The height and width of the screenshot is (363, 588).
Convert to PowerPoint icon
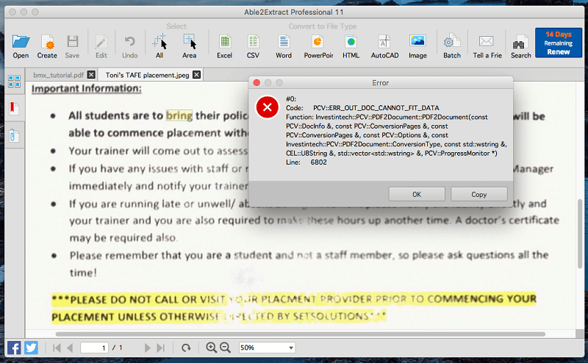tap(318, 41)
